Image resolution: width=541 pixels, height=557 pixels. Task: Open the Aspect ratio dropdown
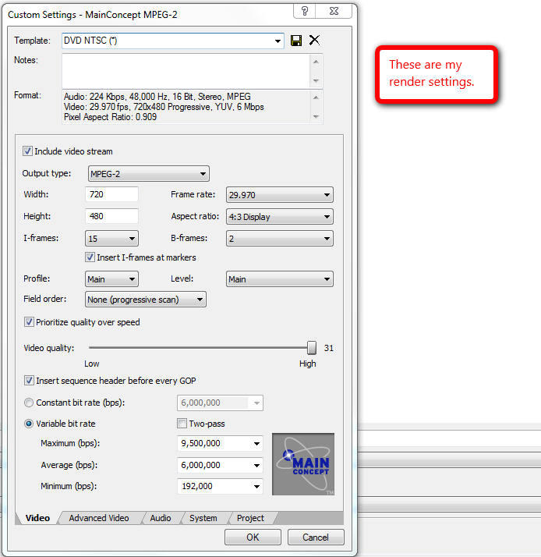pyautogui.click(x=279, y=217)
